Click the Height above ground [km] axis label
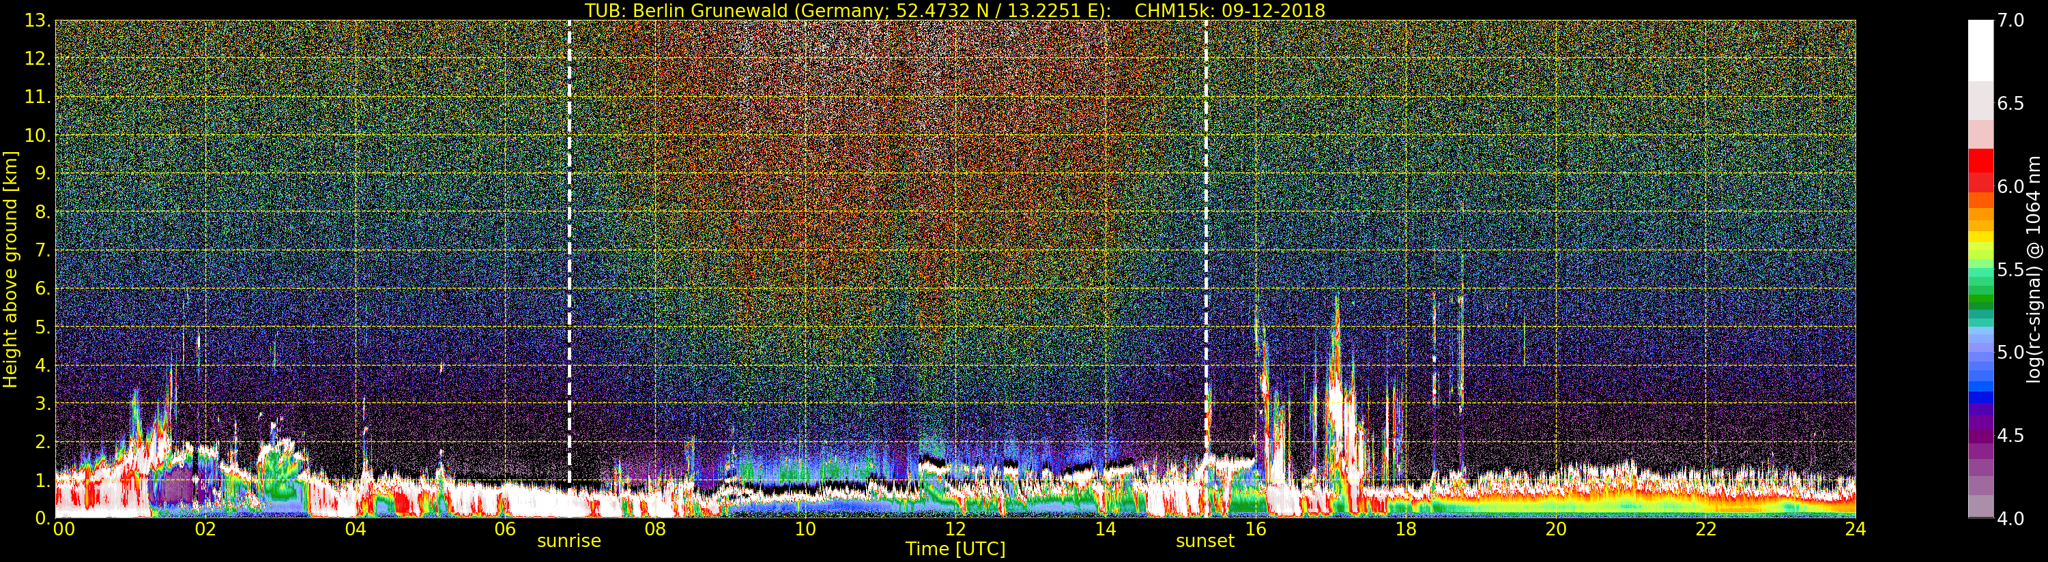Screen dimensions: 2048x562 [x=10, y=269]
